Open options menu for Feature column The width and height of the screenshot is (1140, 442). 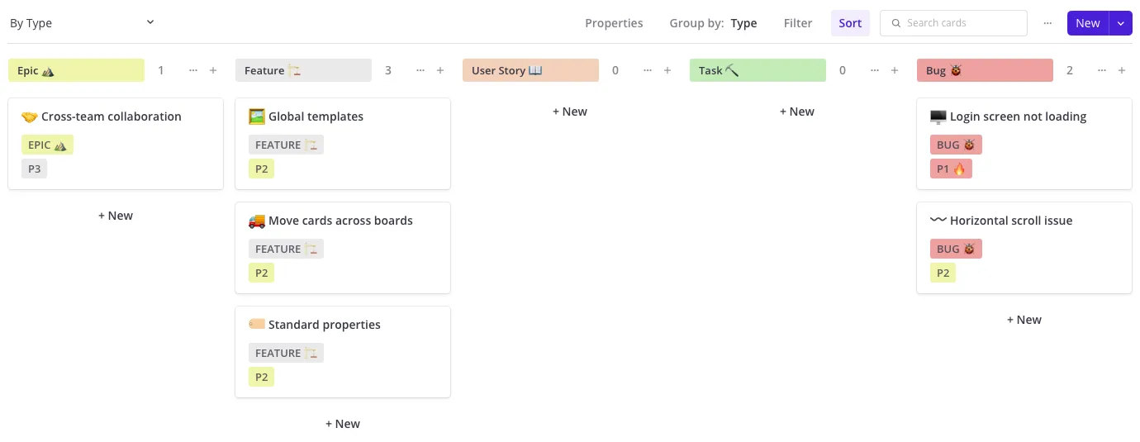[420, 70]
